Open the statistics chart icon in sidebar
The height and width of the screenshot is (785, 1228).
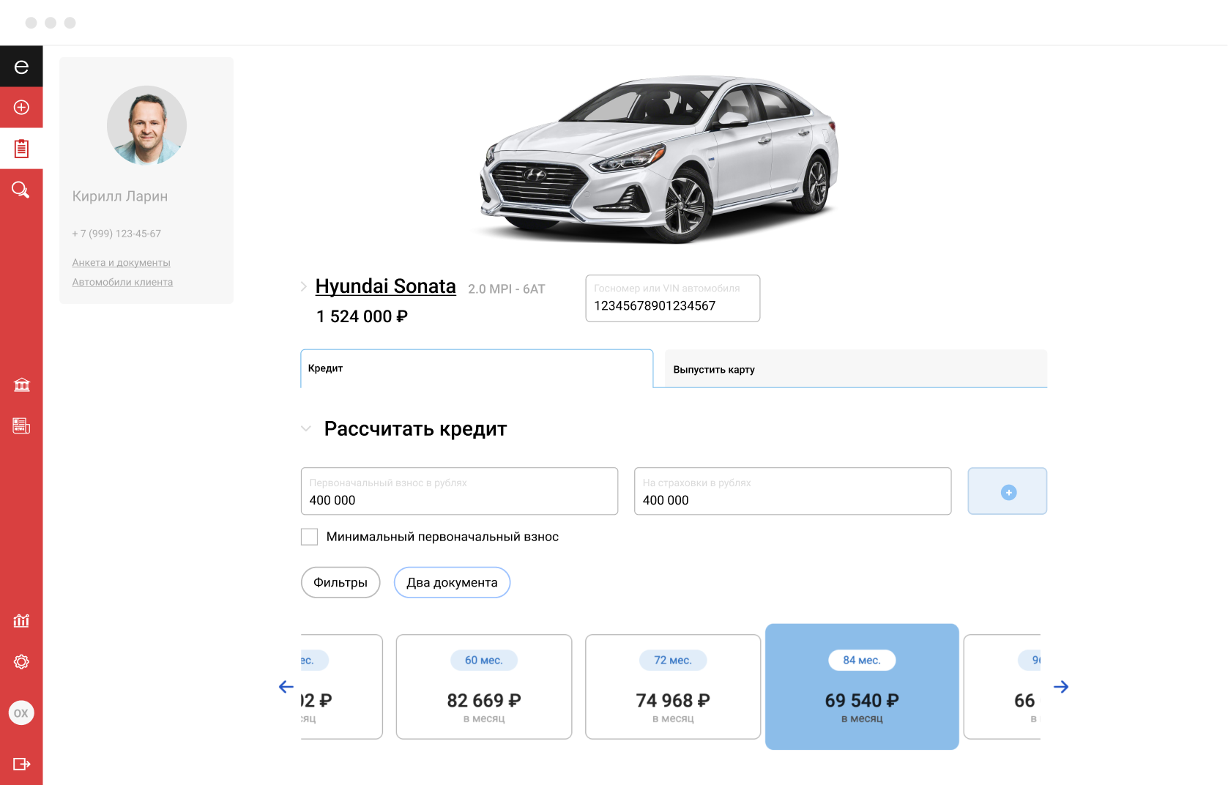21,621
